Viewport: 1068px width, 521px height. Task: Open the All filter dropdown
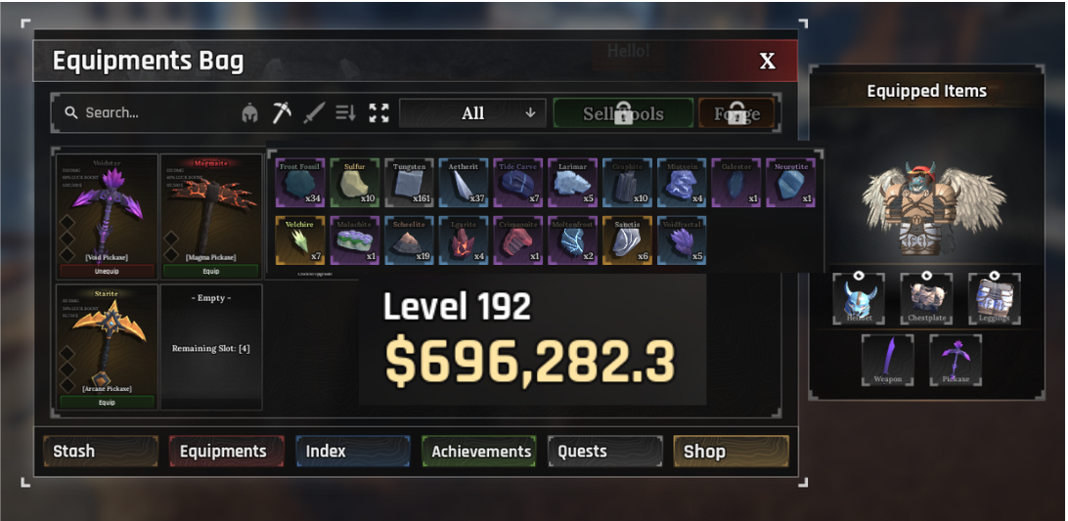pyautogui.click(x=472, y=113)
